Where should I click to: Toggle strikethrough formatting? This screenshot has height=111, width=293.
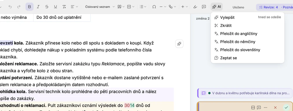coord(47,7)
